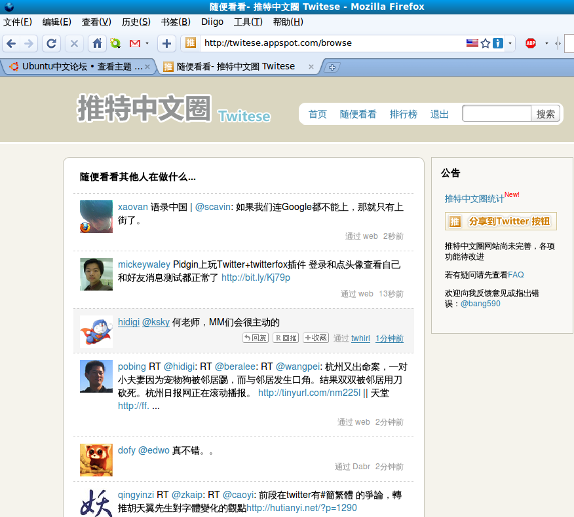
Task: Open the FAQ link in 公告
Action: click(516, 275)
